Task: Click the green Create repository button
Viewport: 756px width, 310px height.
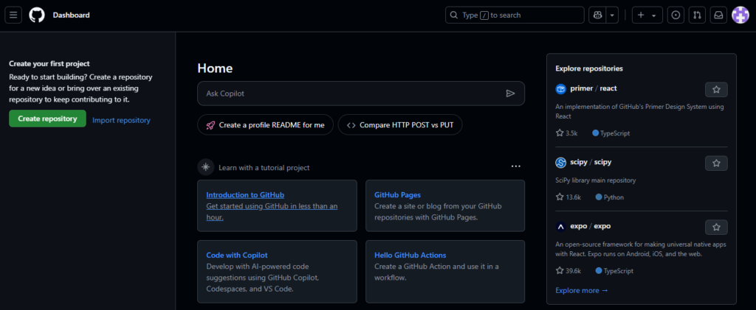Action: click(x=47, y=119)
